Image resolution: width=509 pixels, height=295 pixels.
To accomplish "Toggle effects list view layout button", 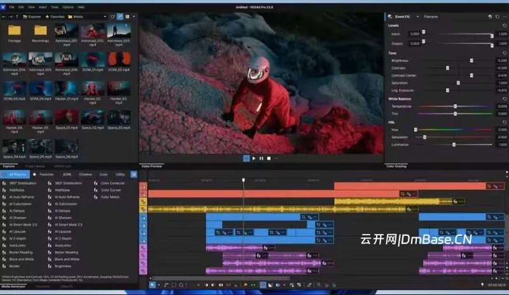I will click(134, 175).
